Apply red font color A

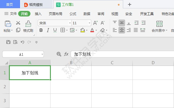point(92,30)
